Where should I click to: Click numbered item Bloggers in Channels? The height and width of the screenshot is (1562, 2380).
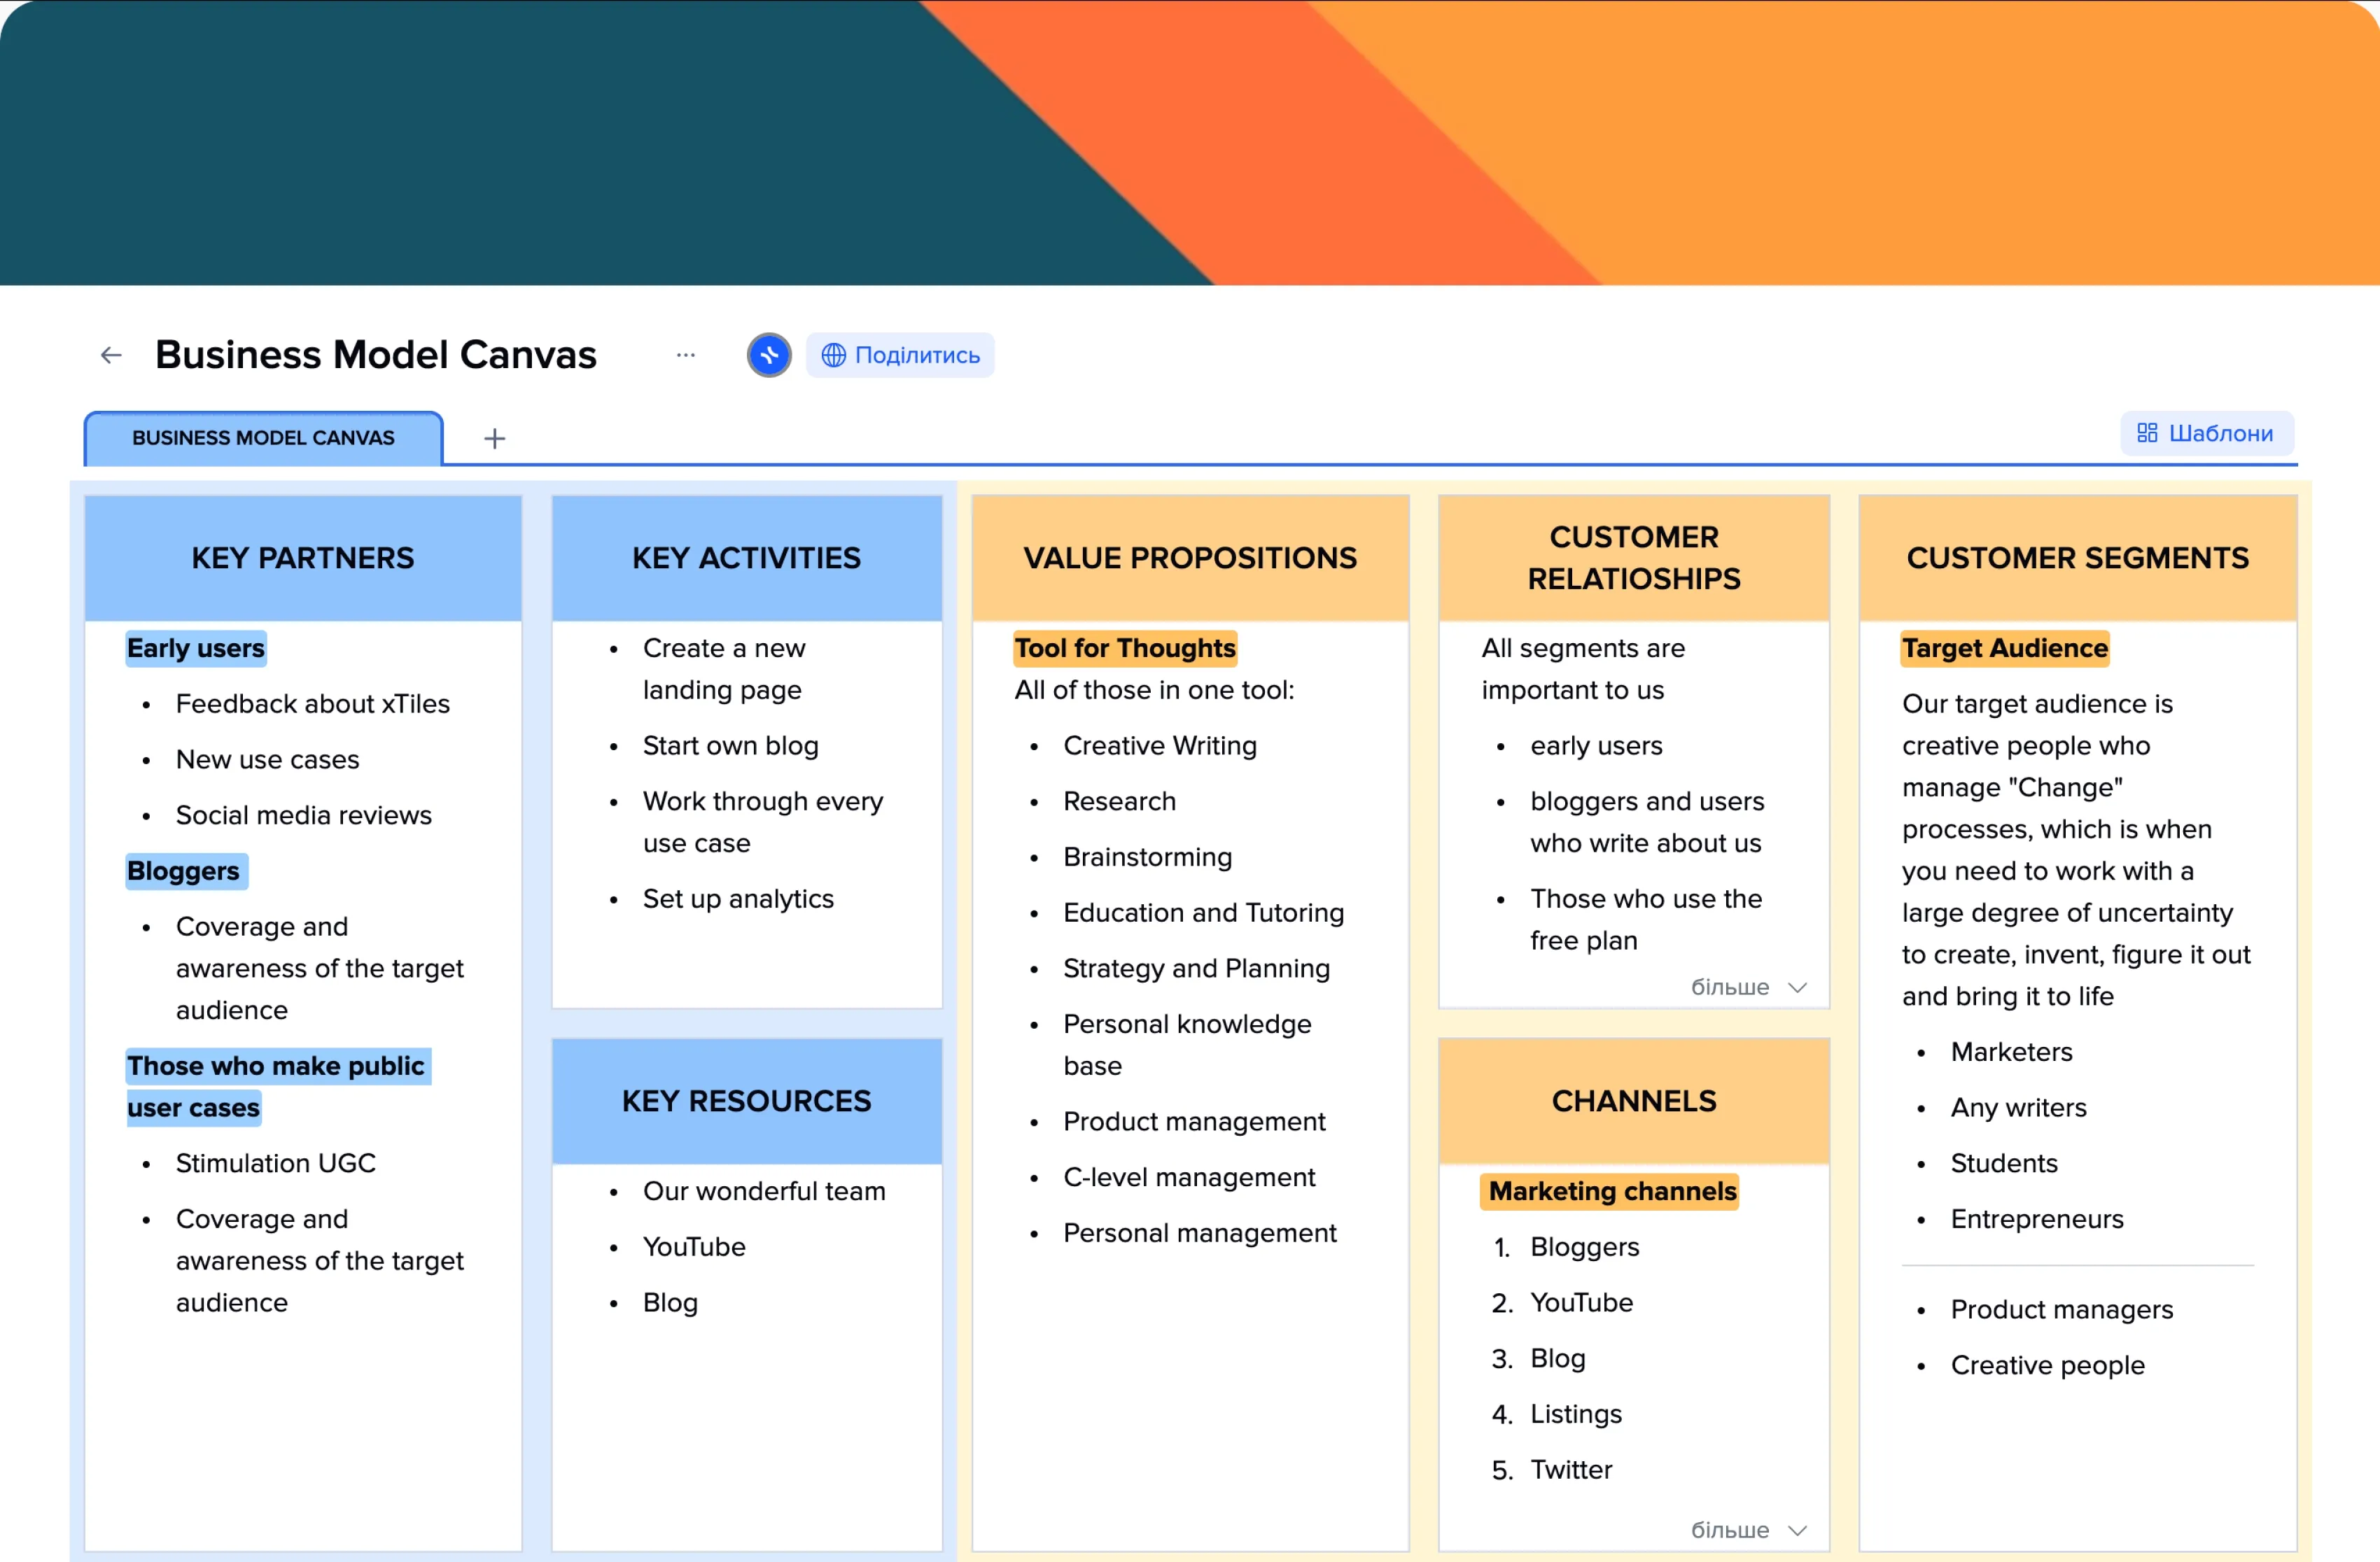(1585, 1247)
